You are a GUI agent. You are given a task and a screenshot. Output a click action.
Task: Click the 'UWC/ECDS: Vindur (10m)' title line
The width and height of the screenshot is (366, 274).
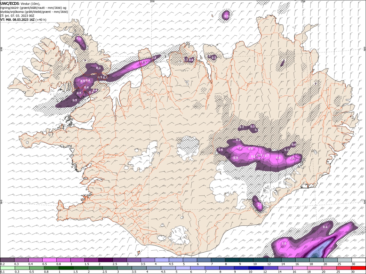(20, 3)
